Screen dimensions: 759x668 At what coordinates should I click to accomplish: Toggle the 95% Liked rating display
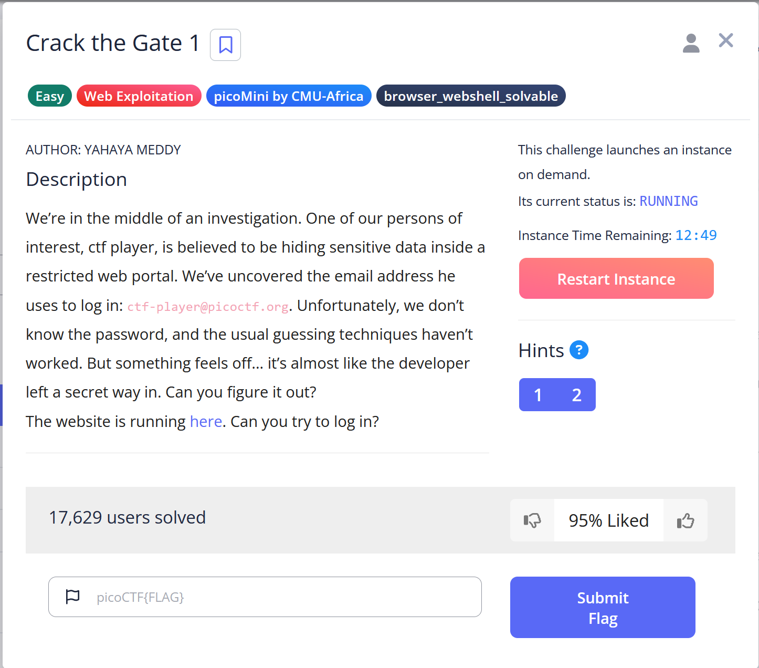(x=608, y=520)
